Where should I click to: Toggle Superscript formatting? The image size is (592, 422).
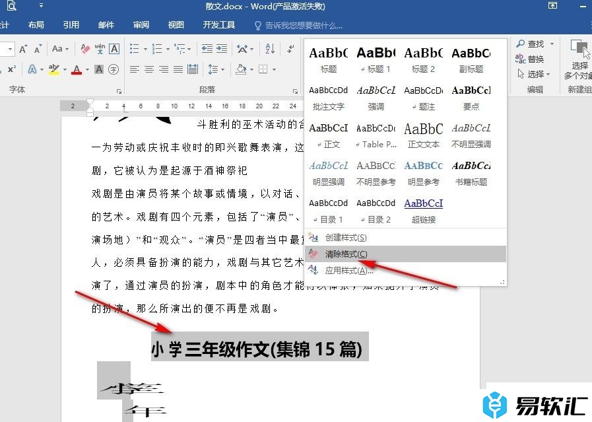(12, 69)
